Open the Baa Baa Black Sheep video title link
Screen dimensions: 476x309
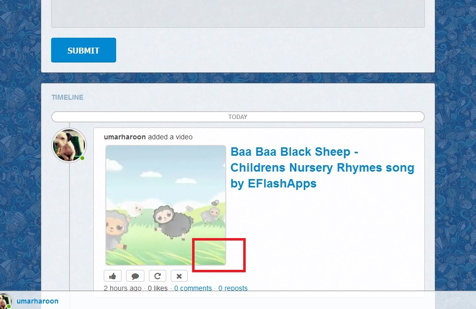322,167
